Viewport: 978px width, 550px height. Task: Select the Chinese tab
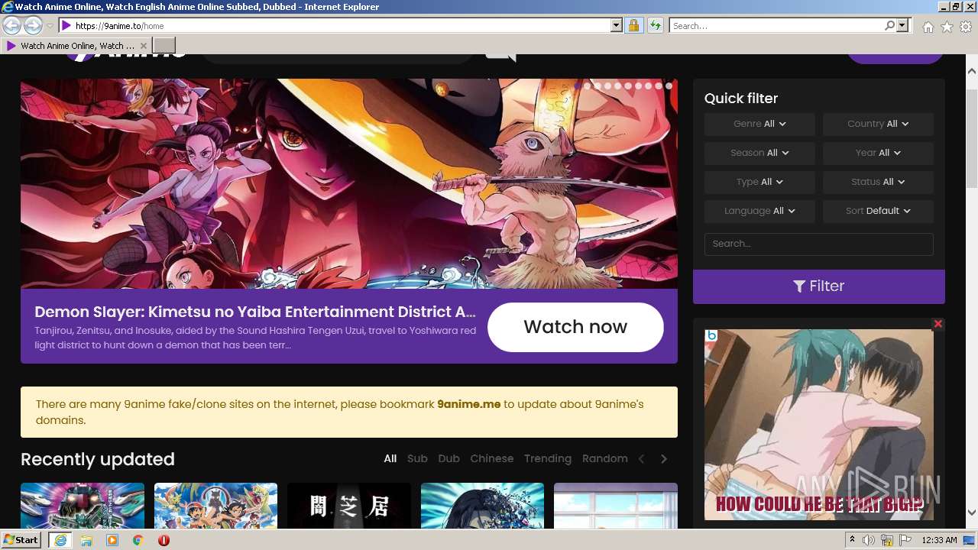pos(492,458)
